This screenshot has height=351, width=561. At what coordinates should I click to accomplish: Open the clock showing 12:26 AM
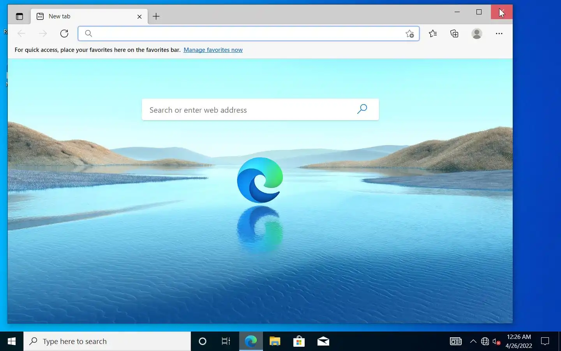click(519, 341)
